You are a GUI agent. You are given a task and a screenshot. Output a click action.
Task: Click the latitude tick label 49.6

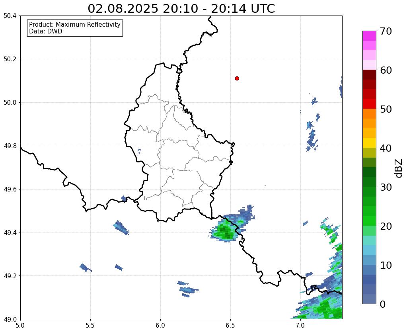pyautogui.click(x=10, y=189)
